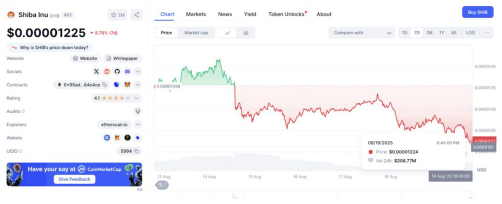Copy the UCID 5994 value

pyautogui.click(x=136, y=151)
